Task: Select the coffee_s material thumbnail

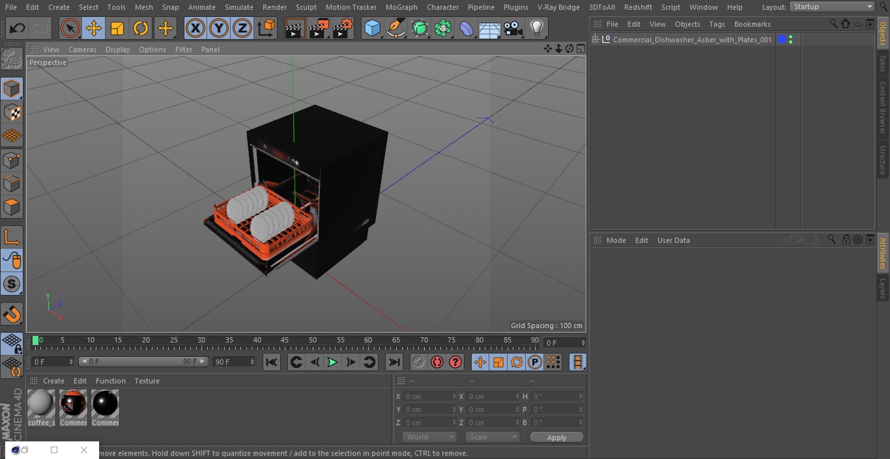Action: pyautogui.click(x=41, y=404)
